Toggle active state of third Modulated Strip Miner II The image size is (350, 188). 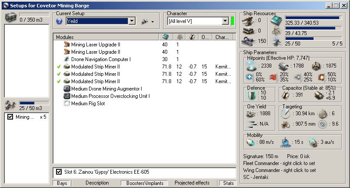(59, 81)
